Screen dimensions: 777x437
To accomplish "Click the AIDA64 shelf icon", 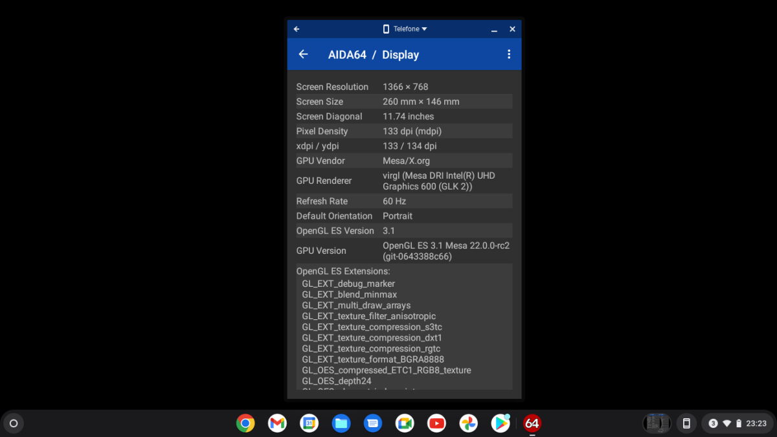I will pyautogui.click(x=532, y=423).
